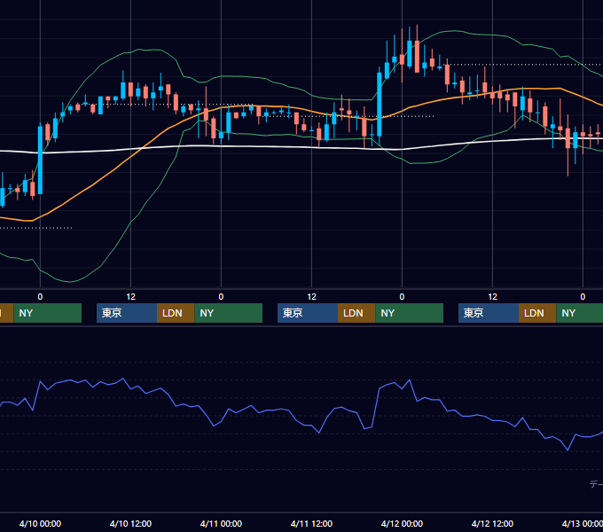The width and height of the screenshot is (603, 532).
Task: Select the NY session block spanning 4/12 00:00
Action: 409,313
